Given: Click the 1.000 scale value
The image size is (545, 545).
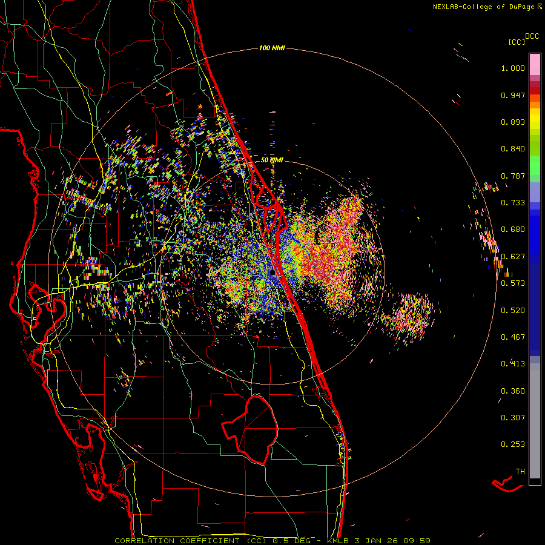Looking at the screenshot, I should point(513,68).
